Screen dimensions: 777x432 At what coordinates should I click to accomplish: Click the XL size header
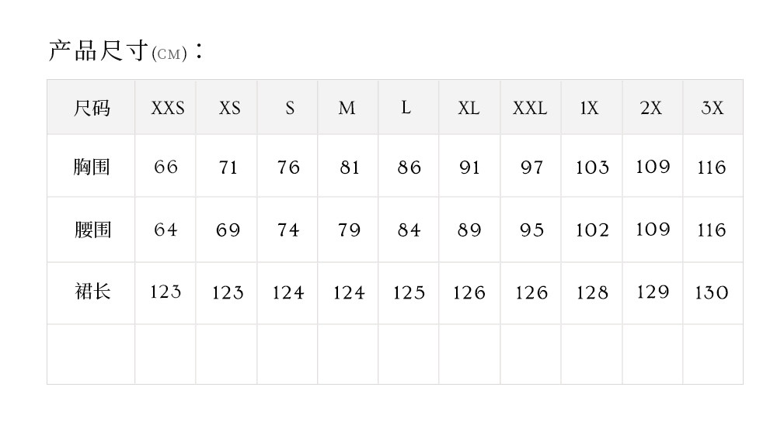469,108
